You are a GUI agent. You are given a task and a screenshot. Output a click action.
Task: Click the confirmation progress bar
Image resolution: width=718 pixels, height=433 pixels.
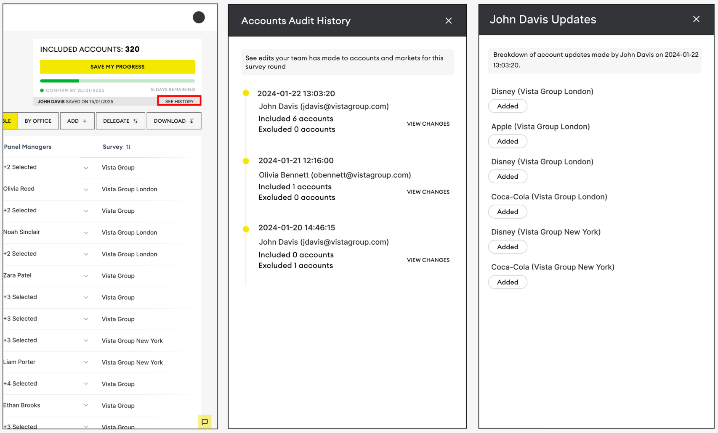[117, 81]
